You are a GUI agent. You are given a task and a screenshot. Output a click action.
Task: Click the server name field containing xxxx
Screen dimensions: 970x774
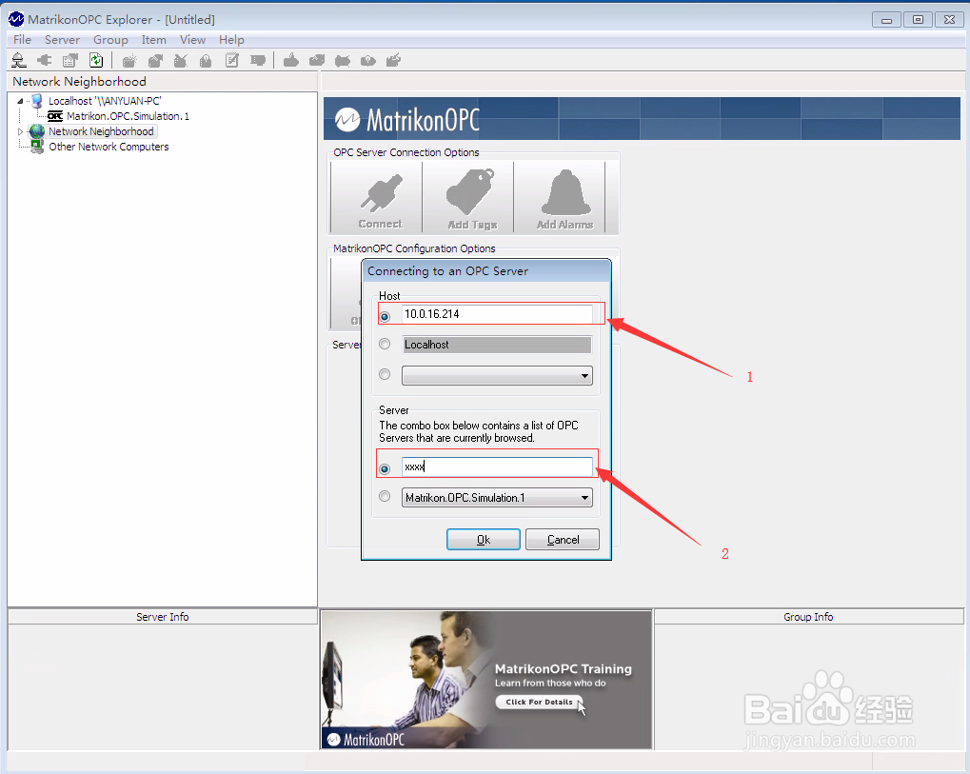[x=497, y=466]
